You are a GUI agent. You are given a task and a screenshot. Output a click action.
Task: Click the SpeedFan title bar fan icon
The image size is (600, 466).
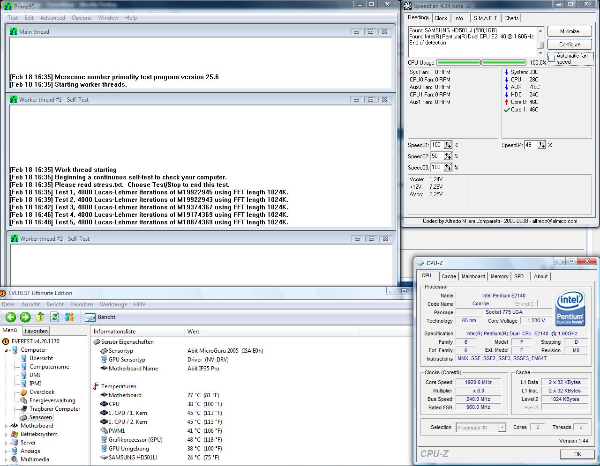tap(408, 6)
